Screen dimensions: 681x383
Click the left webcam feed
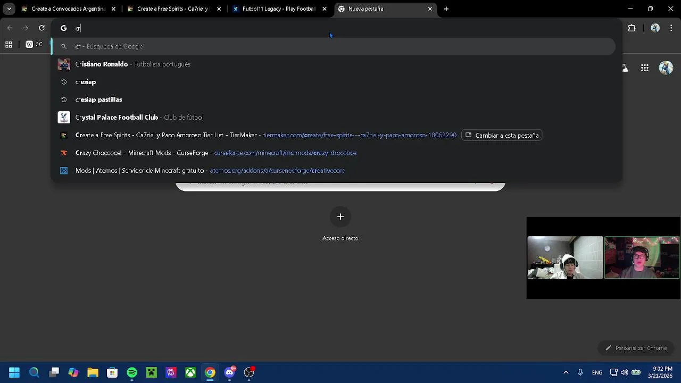(x=565, y=257)
